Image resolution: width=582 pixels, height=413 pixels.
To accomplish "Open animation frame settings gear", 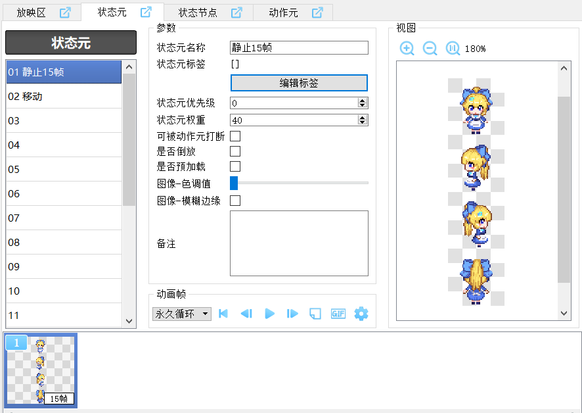I will pos(361,314).
